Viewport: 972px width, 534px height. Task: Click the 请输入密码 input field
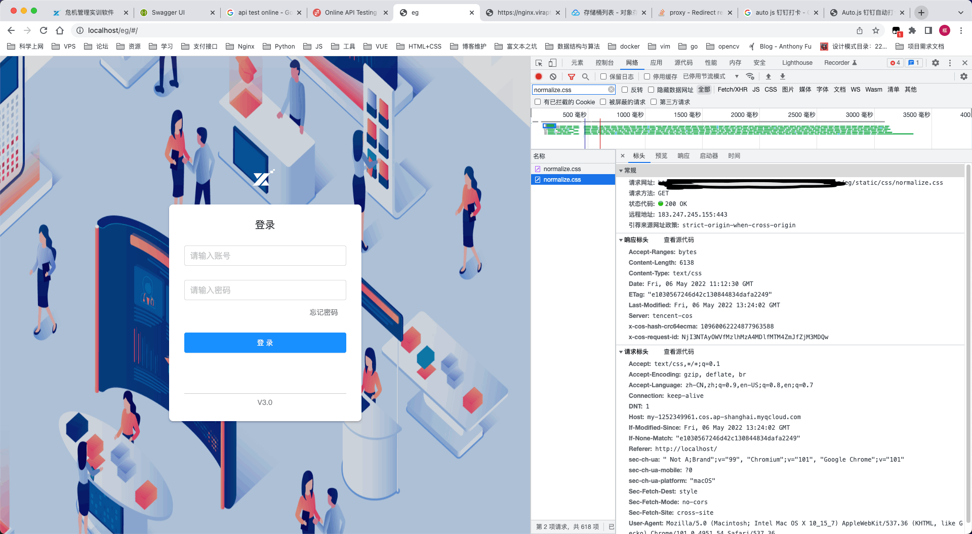[265, 290]
